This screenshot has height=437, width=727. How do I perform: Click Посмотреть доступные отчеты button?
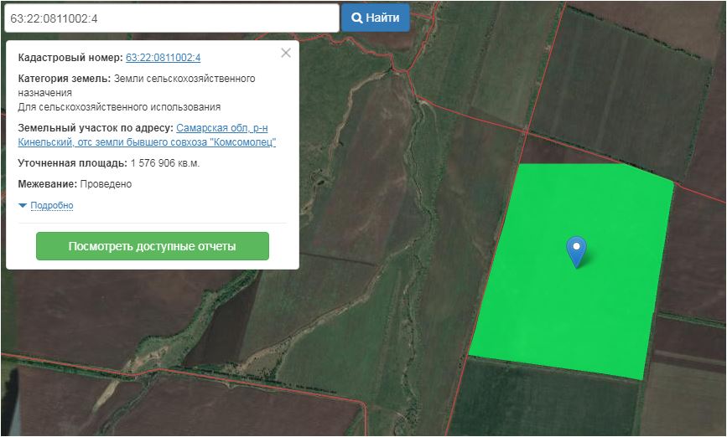(153, 246)
